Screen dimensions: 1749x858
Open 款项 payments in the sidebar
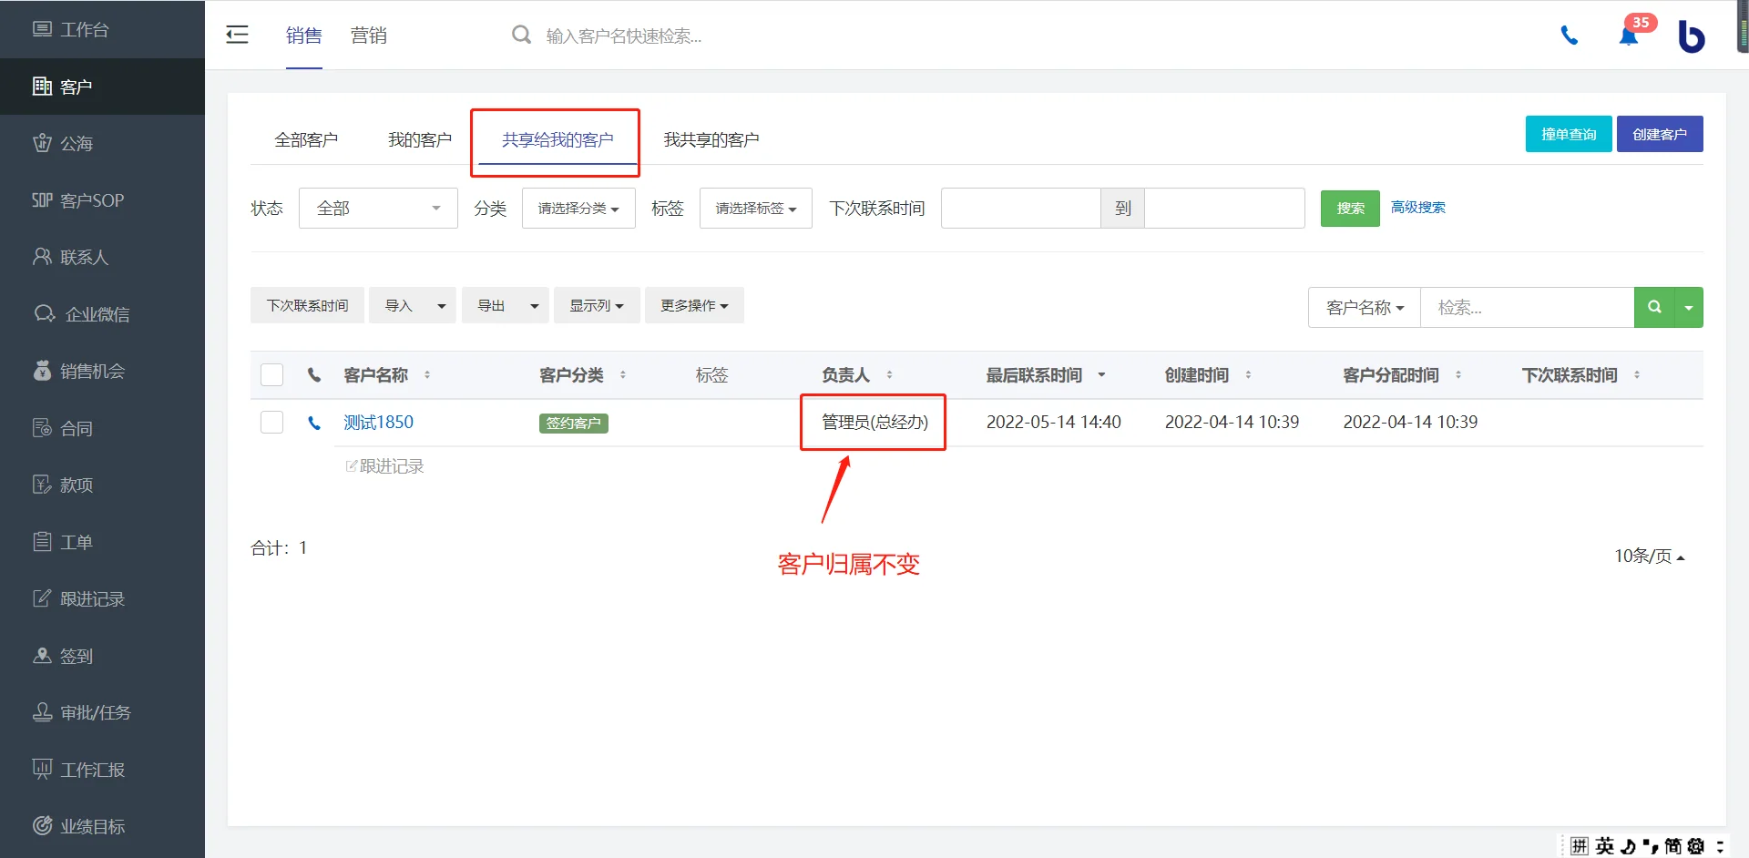[102, 485]
